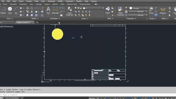Screen dimensions: 176x99
Task: Activate the Mirror tool
Action: coord(32,12)
